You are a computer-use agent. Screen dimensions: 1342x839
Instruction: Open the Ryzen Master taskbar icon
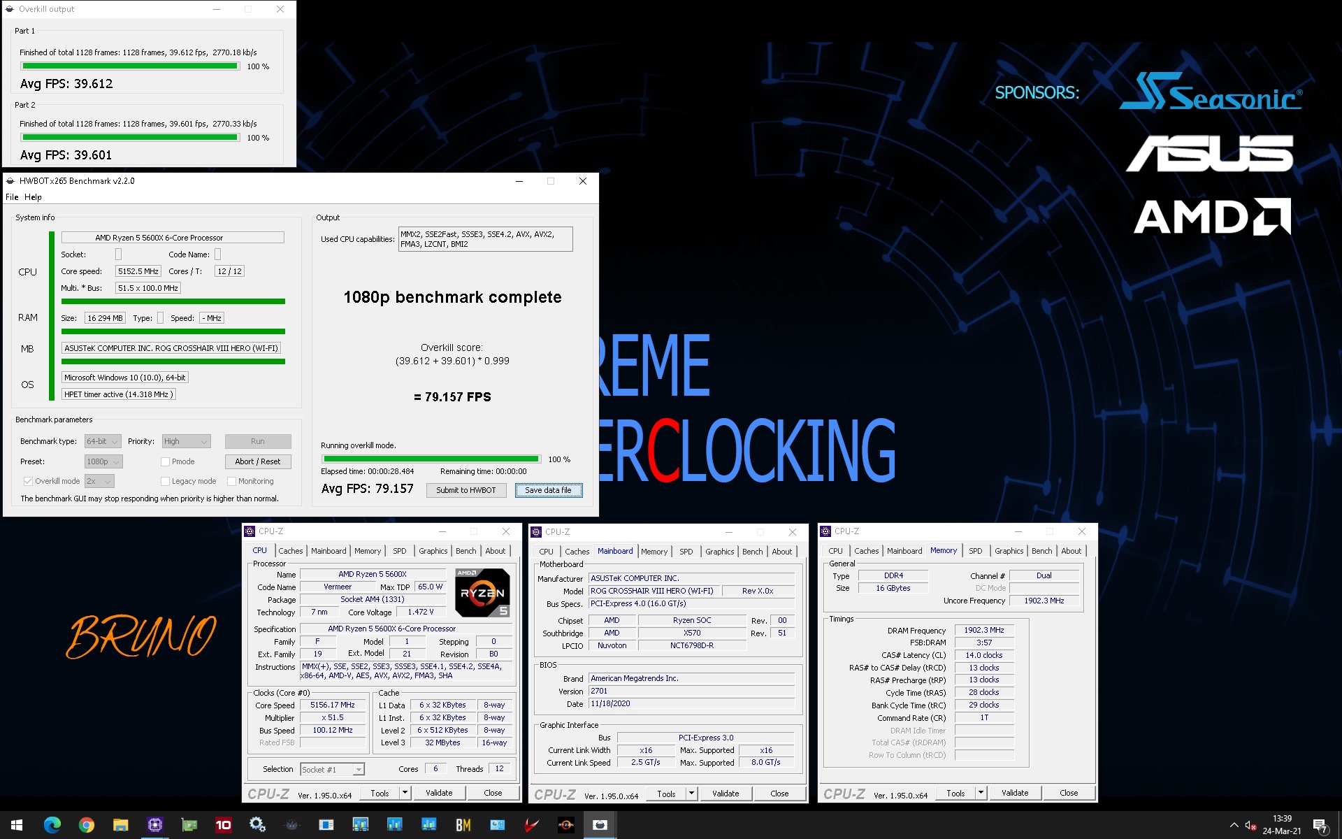click(565, 825)
